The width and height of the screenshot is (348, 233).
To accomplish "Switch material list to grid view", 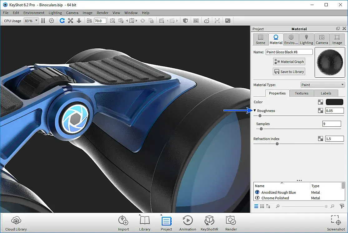I will click(262, 206).
